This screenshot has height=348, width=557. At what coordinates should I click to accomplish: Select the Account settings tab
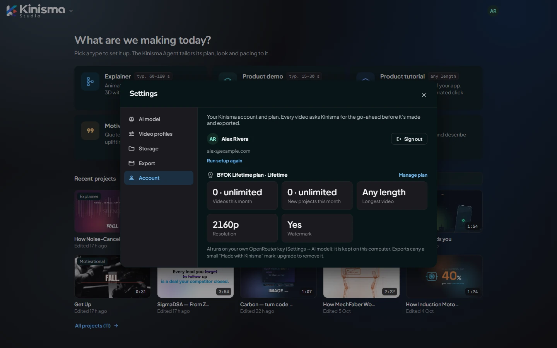159,178
